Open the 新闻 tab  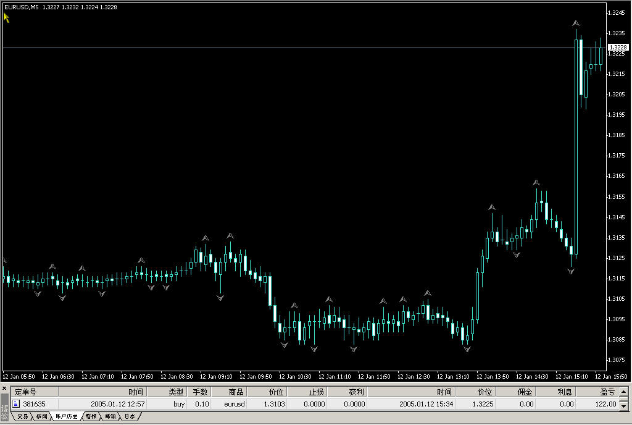(42, 416)
